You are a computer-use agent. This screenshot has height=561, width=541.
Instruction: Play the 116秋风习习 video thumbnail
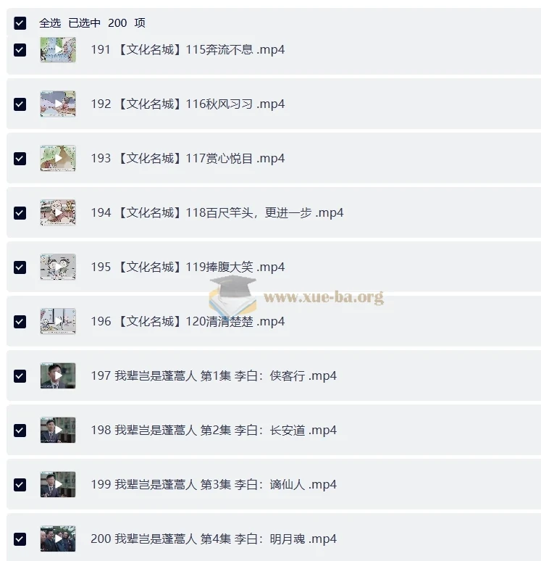click(x=58, y=104)
